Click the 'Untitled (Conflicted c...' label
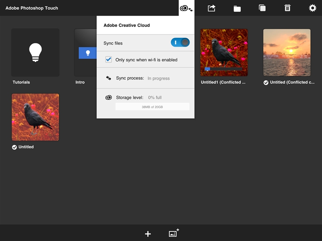The height and width of the screenshot is (241, 322). tap(292, 82)
